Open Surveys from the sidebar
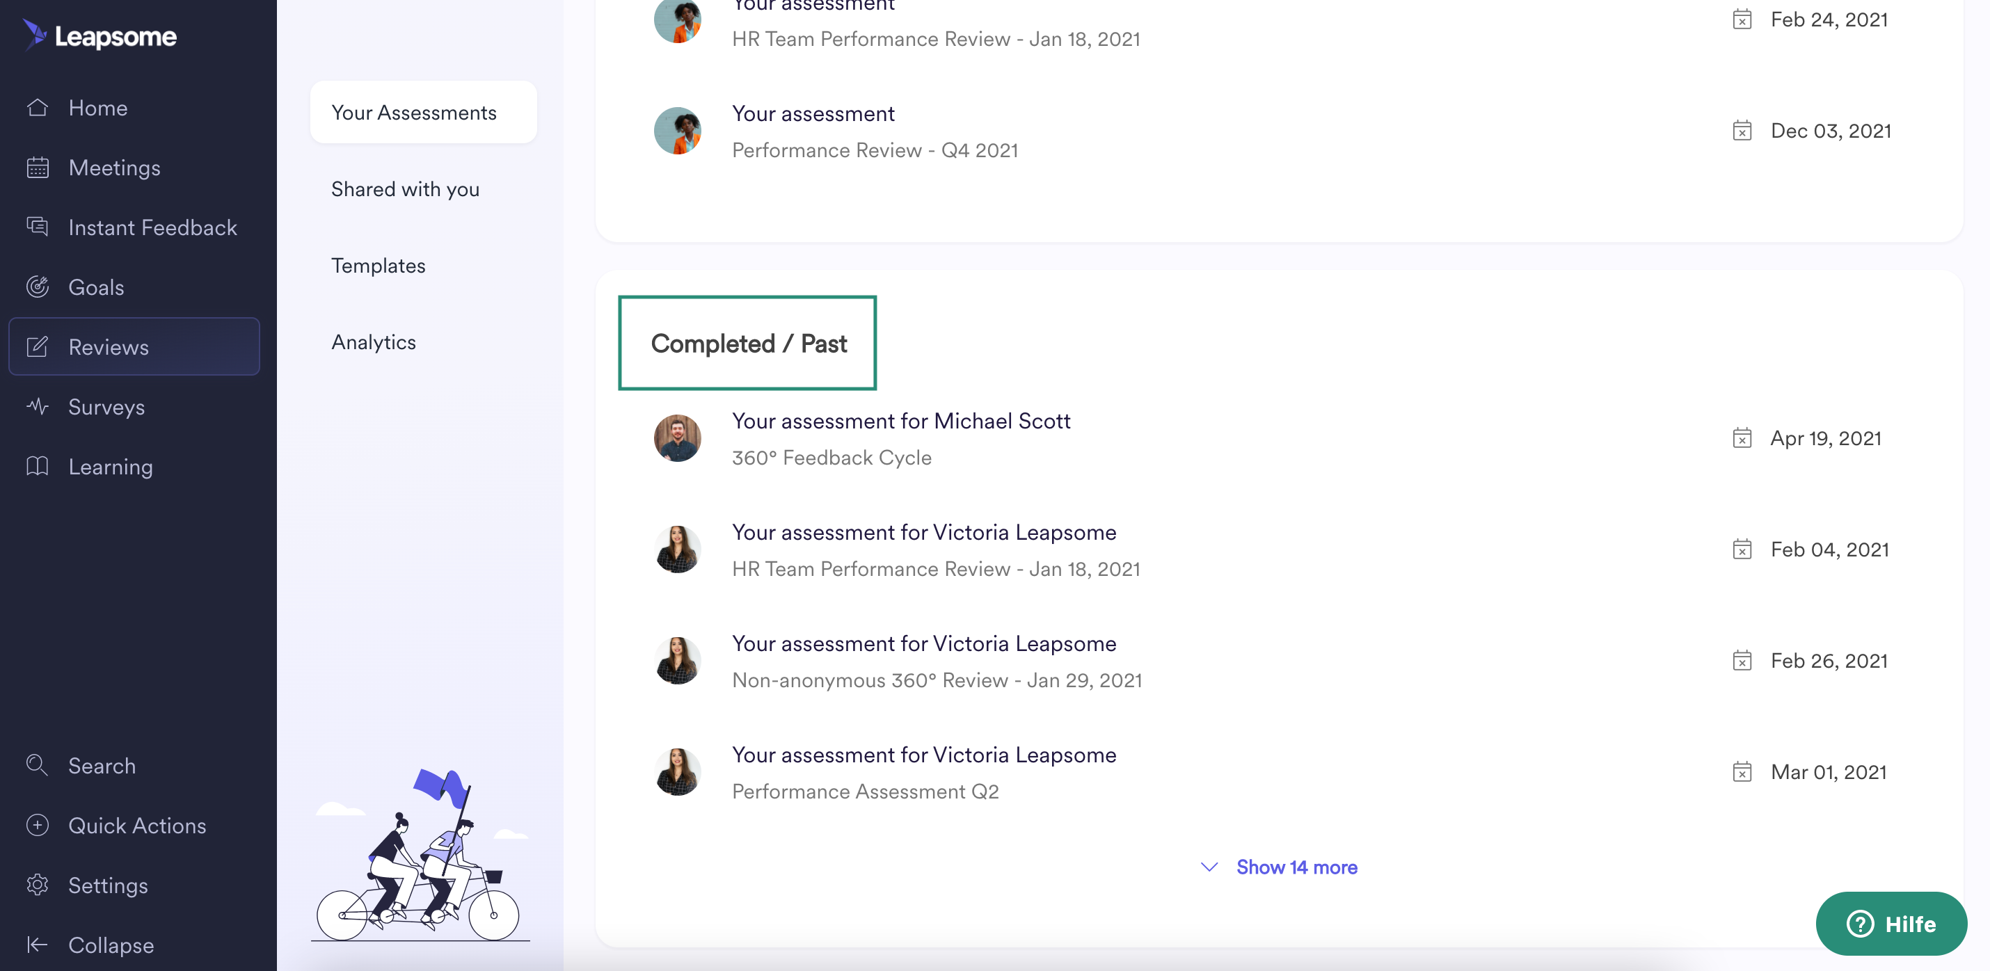The height and width of the screenshot is (971, 1990). point(106,406)
